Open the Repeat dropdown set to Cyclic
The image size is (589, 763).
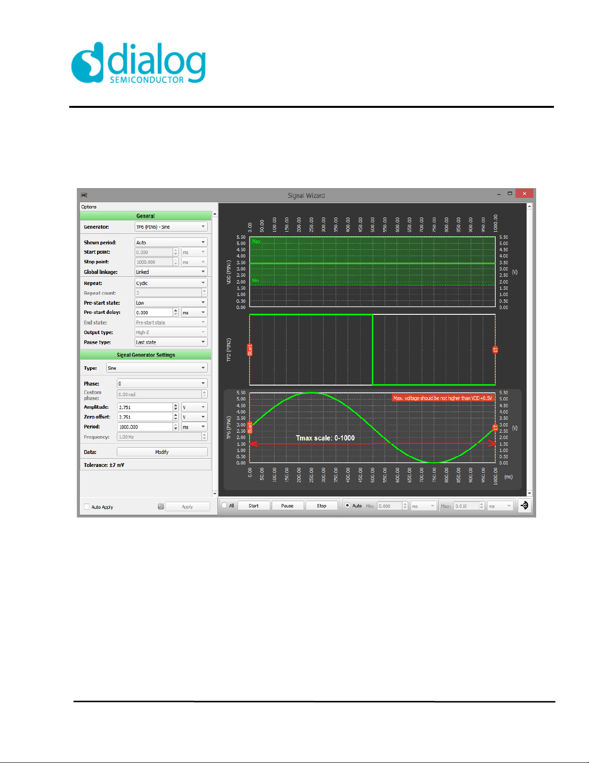coord(171,283)
